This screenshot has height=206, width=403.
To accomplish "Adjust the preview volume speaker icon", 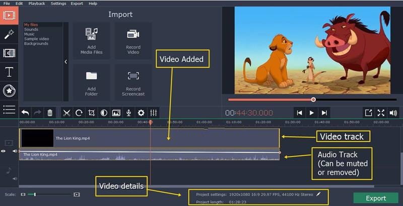I will pyautogui.click(x=393, y=113).
